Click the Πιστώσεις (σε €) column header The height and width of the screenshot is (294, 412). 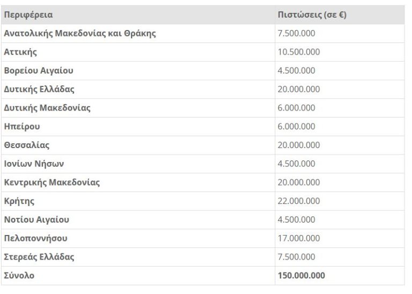point(312,15)
